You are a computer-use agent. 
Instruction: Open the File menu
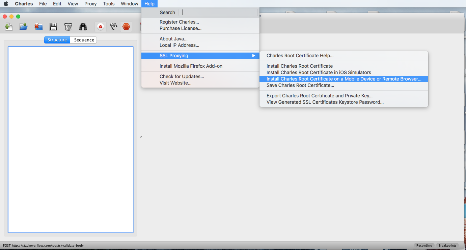point(43,4)
